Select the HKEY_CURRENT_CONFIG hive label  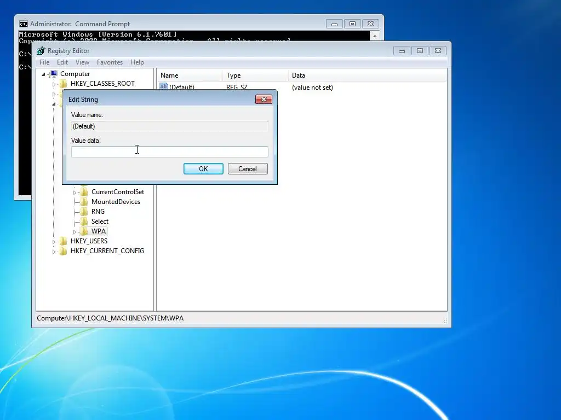[107, 250]
